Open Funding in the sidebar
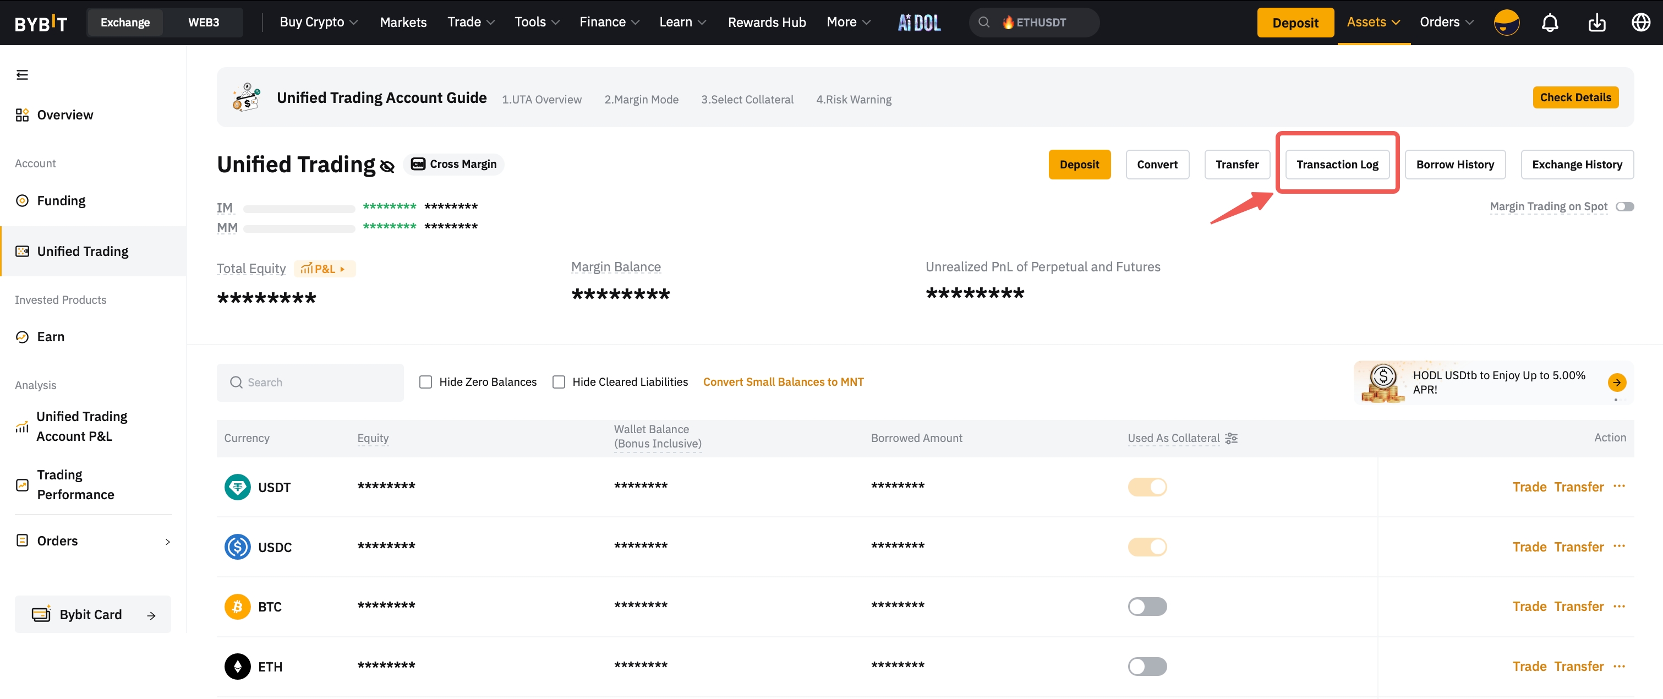 tap(61, 201)
